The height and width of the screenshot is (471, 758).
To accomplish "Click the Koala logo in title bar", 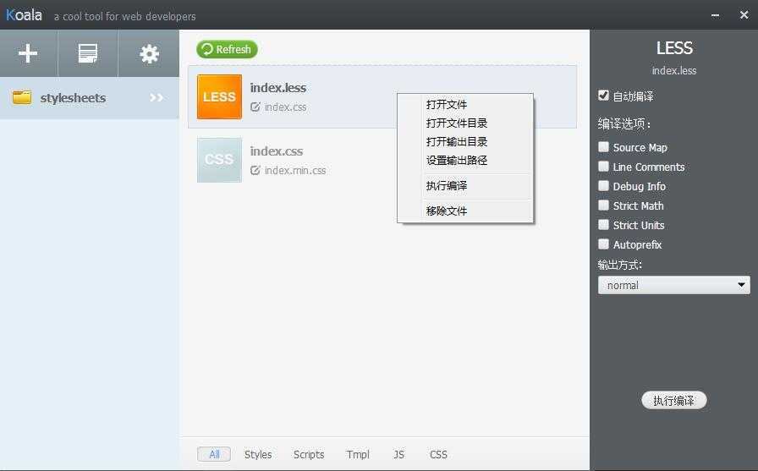I will (24, 15).
